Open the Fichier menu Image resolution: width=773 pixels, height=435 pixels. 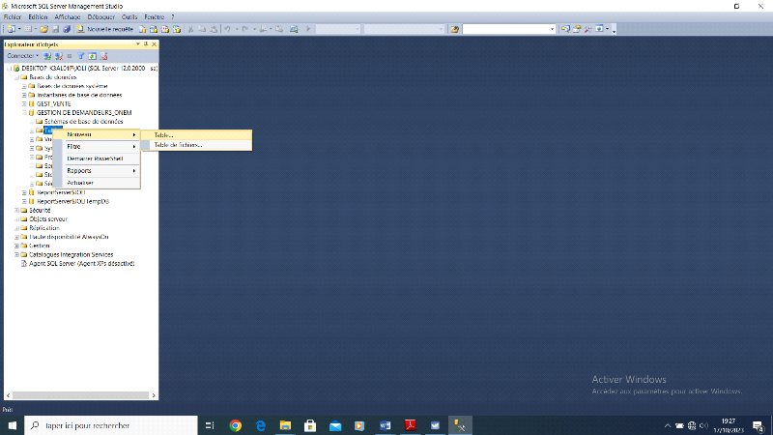tap(13, 16)
